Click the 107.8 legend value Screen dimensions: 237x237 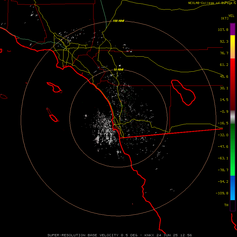click(223, 29)
